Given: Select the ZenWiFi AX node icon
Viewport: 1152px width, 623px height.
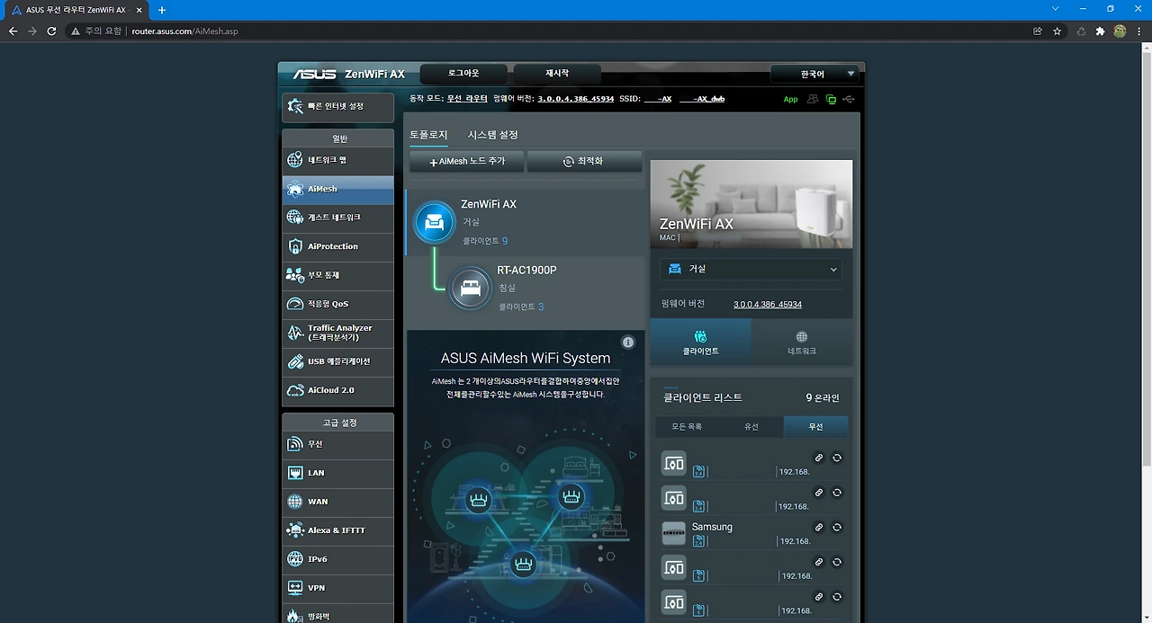Looking at the screenshot, I should pos(435,222).
